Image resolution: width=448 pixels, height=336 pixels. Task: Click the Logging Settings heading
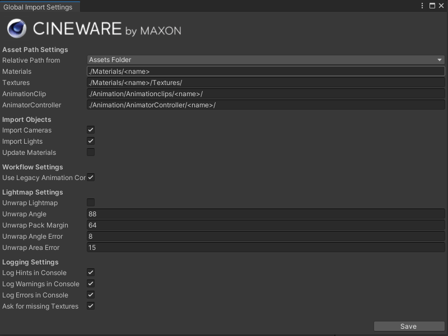pyautogui.click(x=30, y=262)
